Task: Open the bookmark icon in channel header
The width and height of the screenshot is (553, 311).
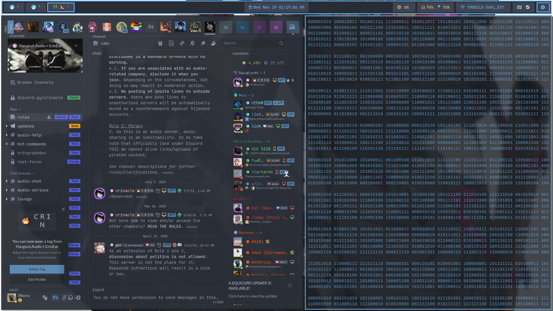Action: (160, 43)
